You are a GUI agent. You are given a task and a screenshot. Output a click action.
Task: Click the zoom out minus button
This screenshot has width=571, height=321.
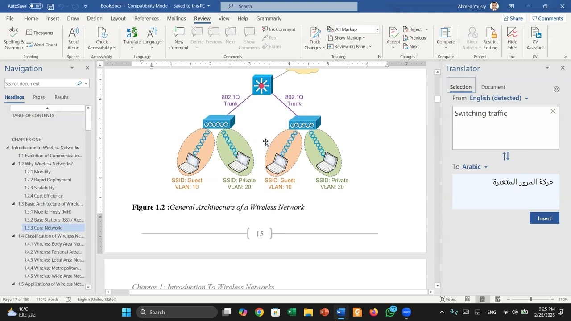tap(509, 299)
